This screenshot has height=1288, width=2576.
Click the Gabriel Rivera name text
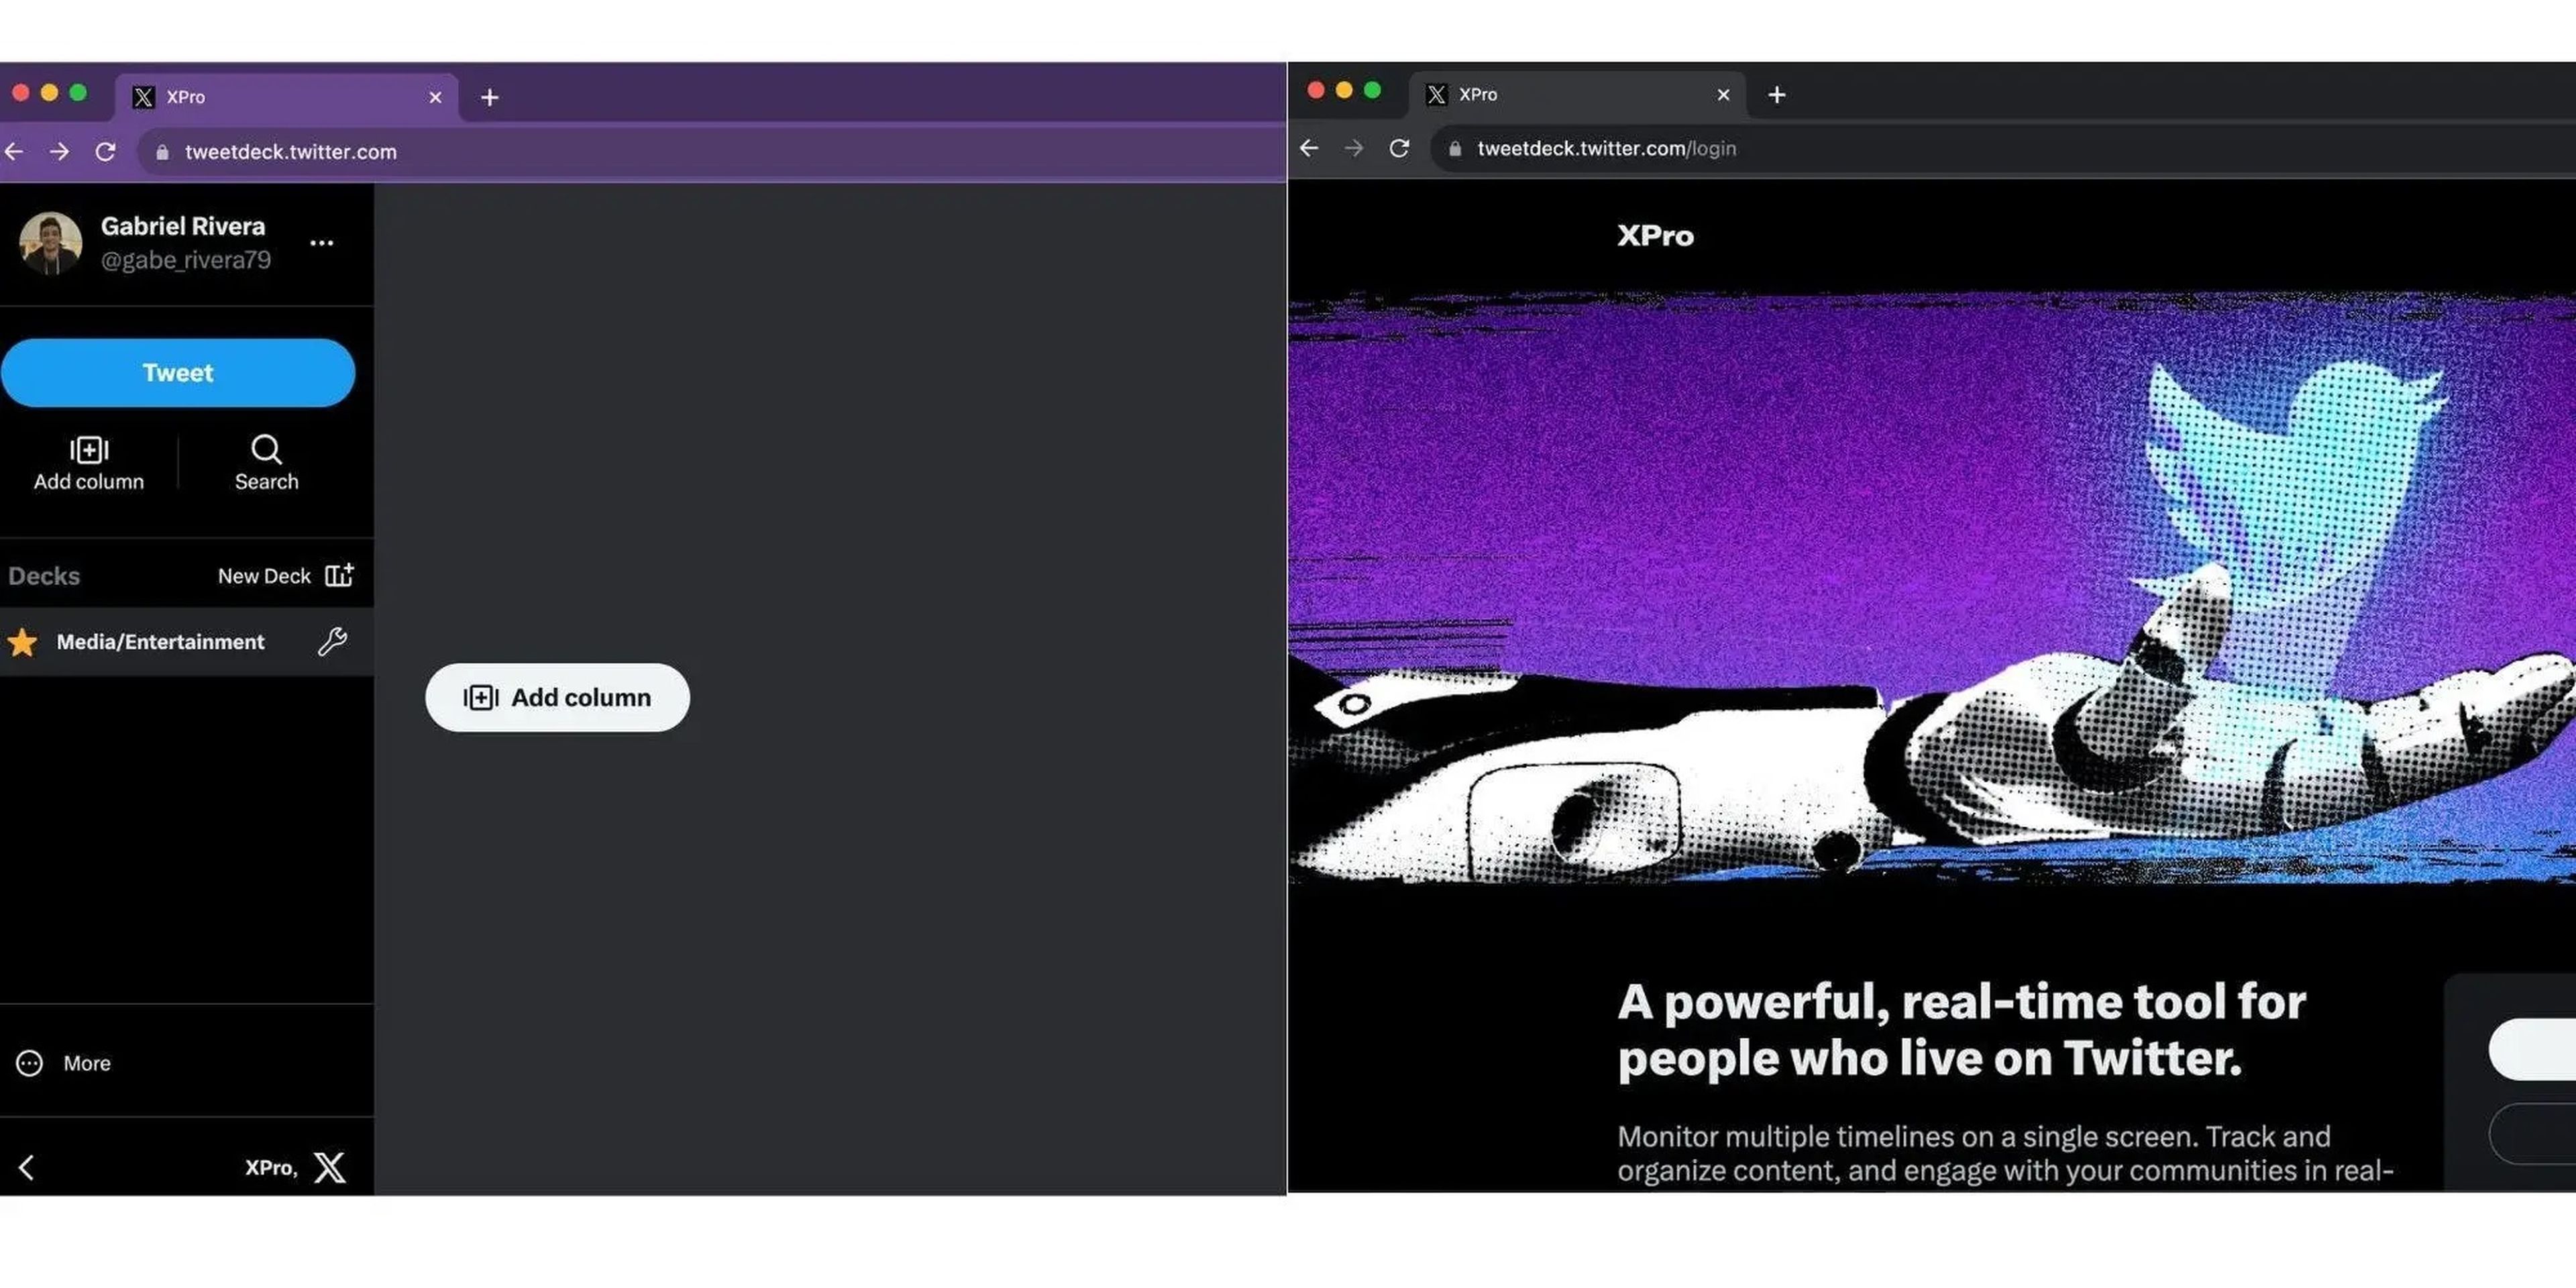(x=183, y=226)
